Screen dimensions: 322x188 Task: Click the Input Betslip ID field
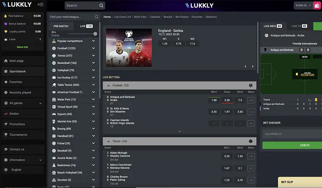(292, 134)
